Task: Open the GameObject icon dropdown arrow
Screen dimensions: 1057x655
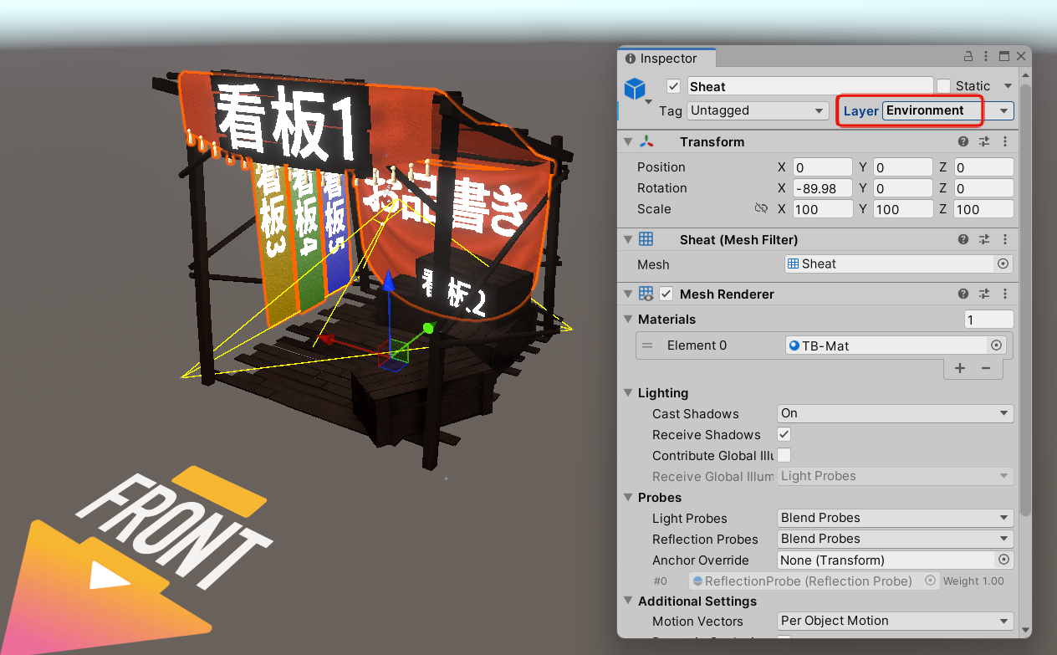Action: pos(647,102)
